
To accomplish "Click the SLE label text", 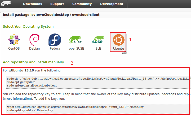I will pos(98,49).
